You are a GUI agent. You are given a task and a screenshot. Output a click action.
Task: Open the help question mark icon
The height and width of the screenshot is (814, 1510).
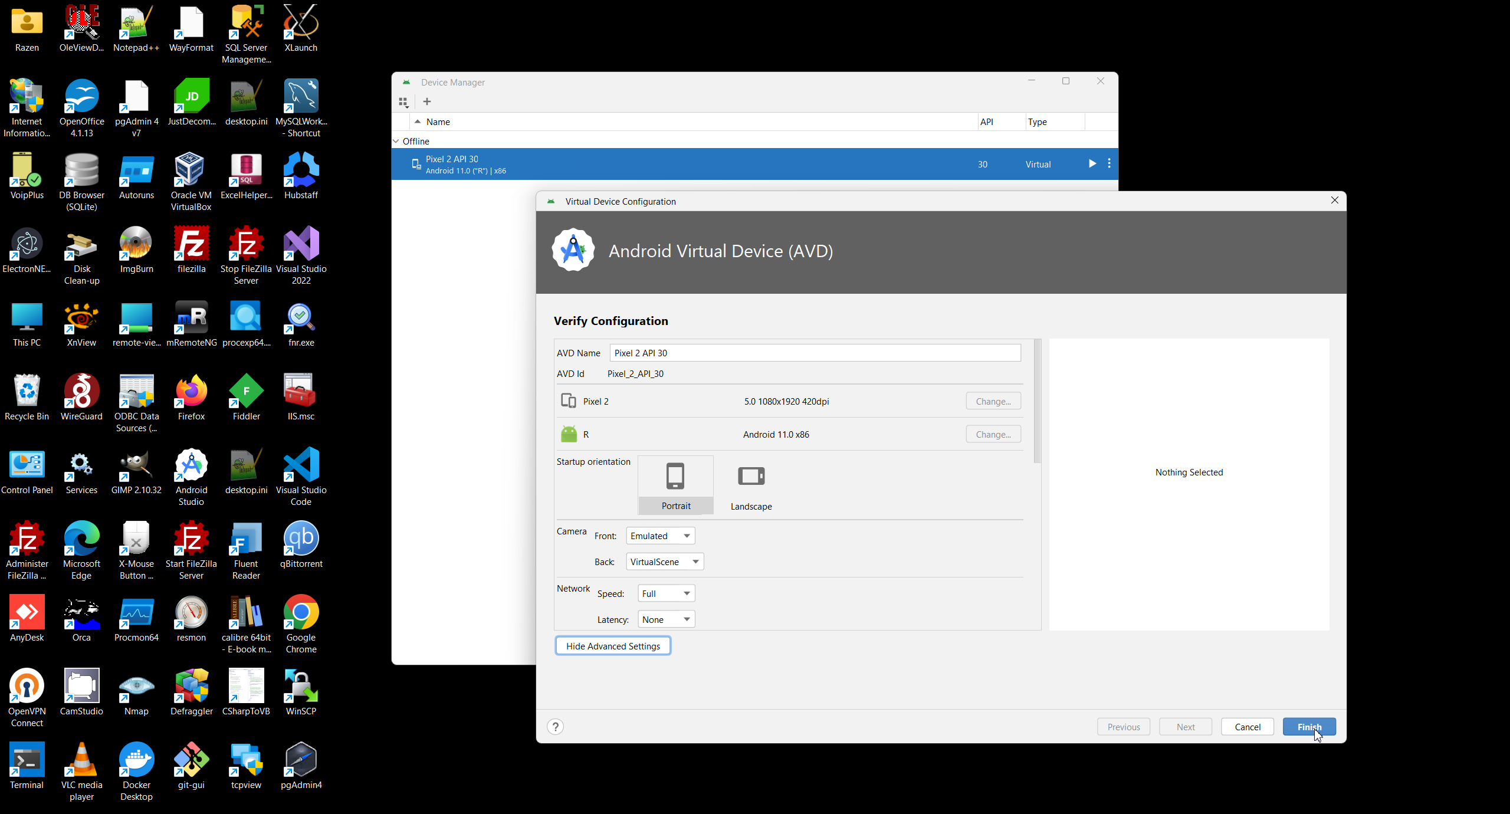coord(555,727)
